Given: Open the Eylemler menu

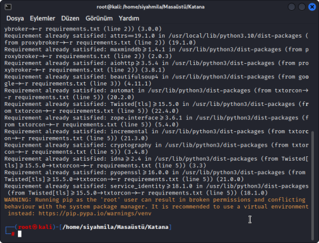Looking at the screenshot, I should [43, 18].
